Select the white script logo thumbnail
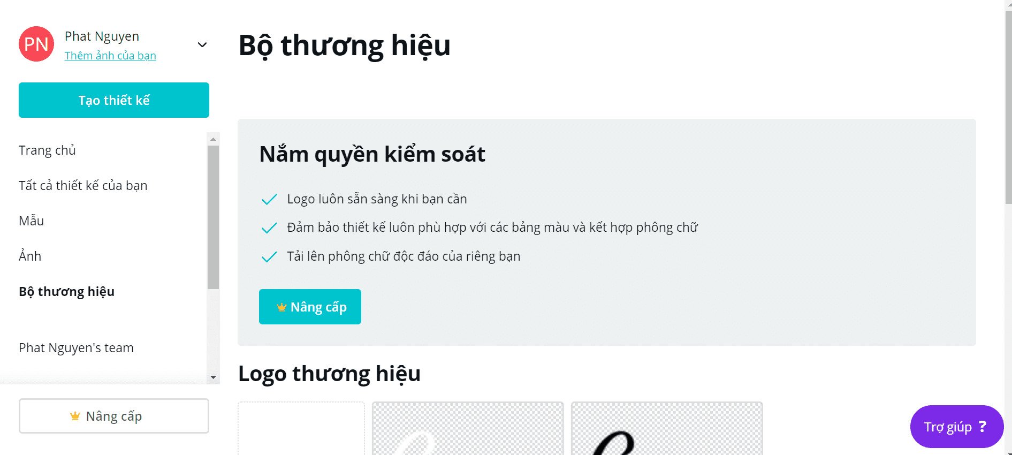1012x455 pixels. click(x=468, y=428)
